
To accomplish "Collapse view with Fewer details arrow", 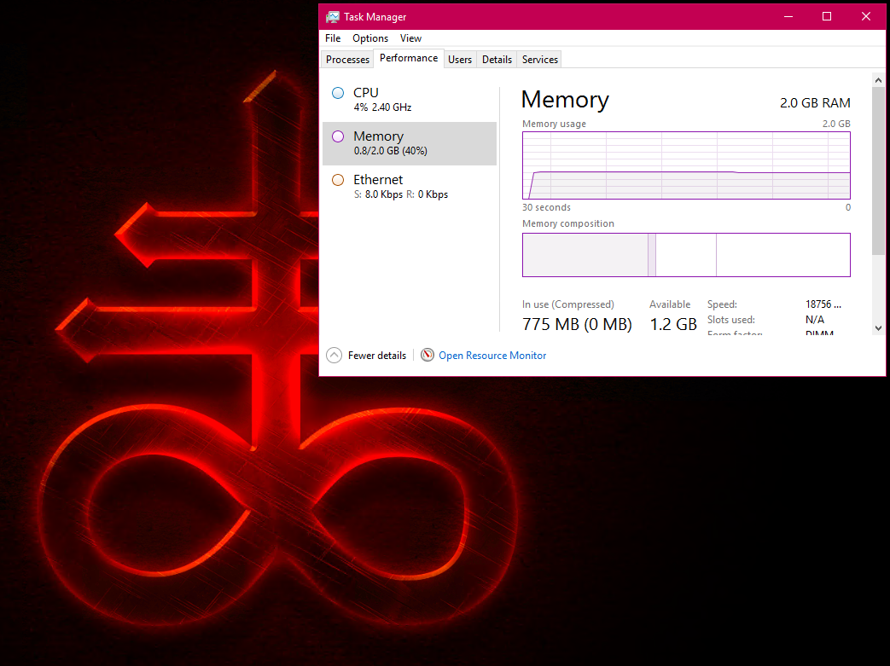I will 334,355.
